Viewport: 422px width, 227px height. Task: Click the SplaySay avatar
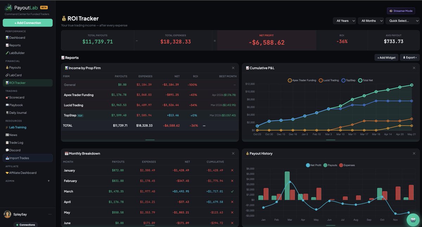pyautogui.click(x=7, y=214)
